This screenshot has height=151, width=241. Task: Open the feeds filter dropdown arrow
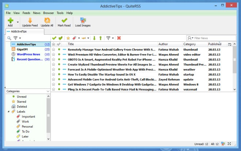pyautogui.click(x=20, y=38)
